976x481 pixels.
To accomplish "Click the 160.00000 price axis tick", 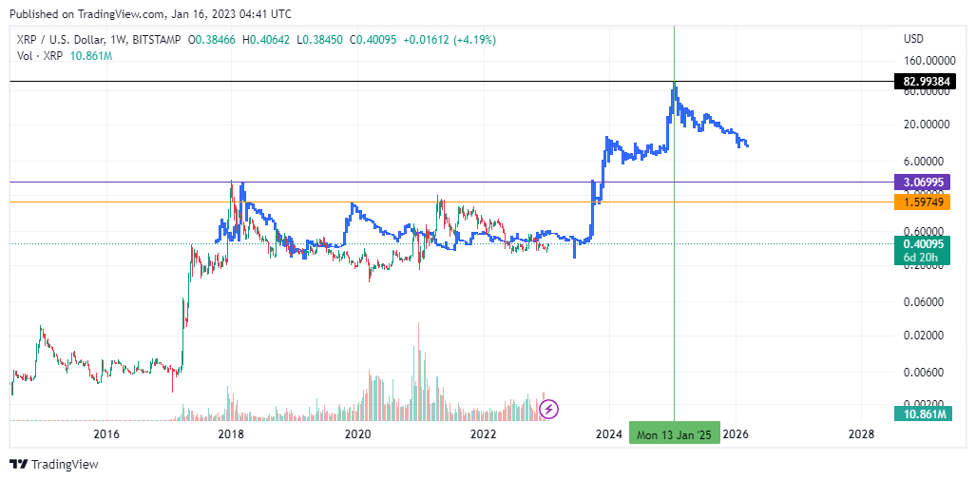I will [x=928, y=62].
